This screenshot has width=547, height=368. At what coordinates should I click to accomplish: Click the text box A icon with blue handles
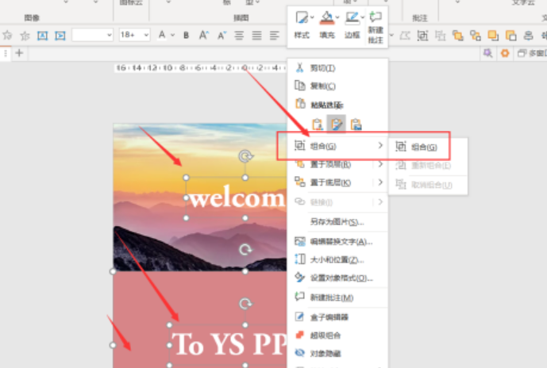pyautogui.click(x=43, y=35)
